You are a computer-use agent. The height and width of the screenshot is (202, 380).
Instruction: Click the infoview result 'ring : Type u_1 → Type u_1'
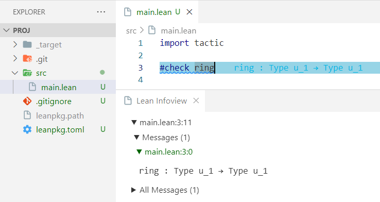pyautogui.click(x=203, y=171)
